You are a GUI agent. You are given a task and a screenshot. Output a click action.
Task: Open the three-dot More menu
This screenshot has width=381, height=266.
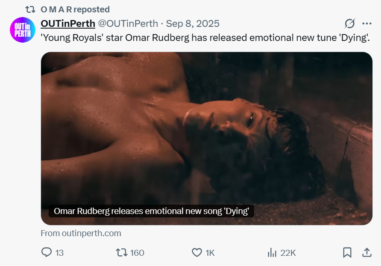click(366, 23)
